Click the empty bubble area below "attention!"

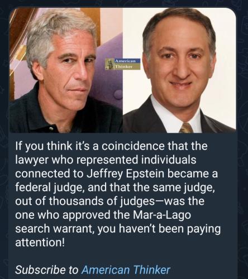123,256
